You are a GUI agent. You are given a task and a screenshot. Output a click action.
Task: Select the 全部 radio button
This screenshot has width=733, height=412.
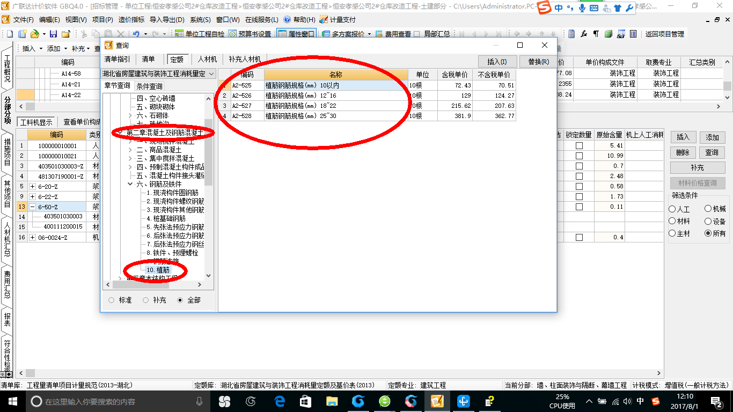[x=180, y=300]
